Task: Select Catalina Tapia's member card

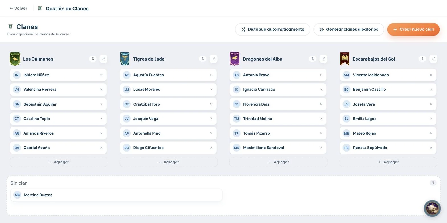Action: click(58, 119)
